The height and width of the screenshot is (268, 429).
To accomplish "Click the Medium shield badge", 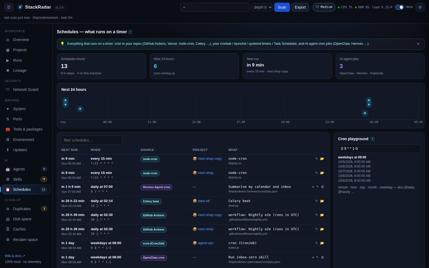I will tap(324, 7).
